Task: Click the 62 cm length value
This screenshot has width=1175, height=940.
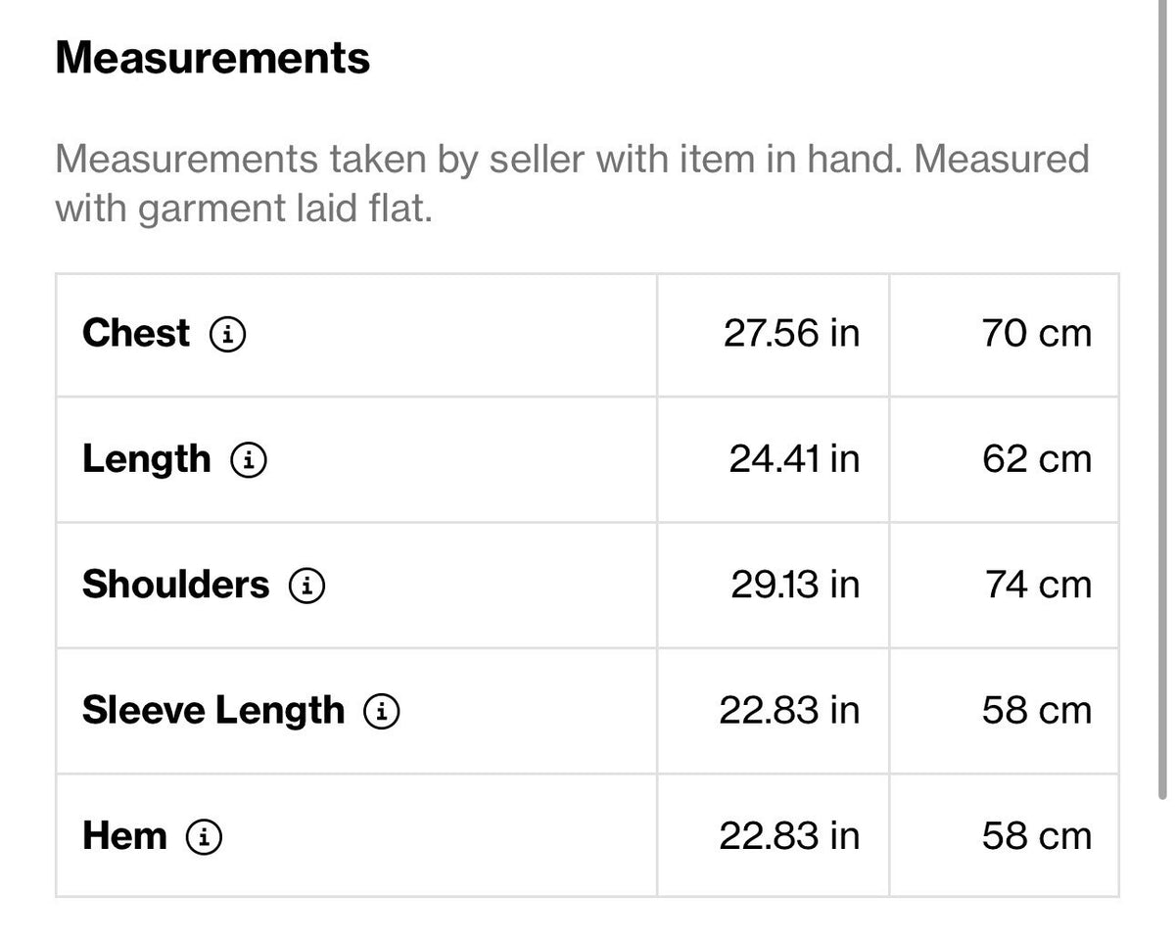Action: coord(1037,459)
